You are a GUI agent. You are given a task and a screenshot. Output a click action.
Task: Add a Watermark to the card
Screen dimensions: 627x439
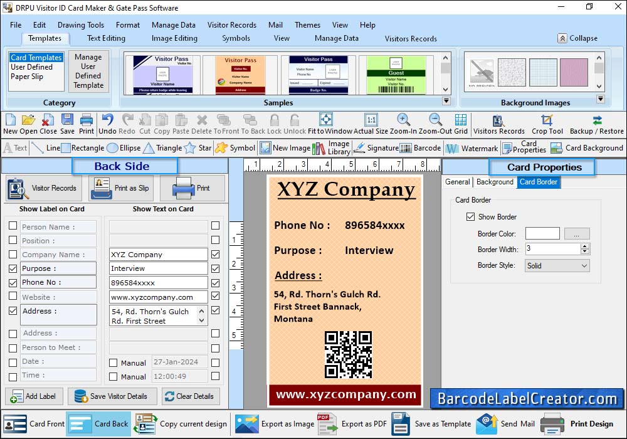click(x=472, y=148)
